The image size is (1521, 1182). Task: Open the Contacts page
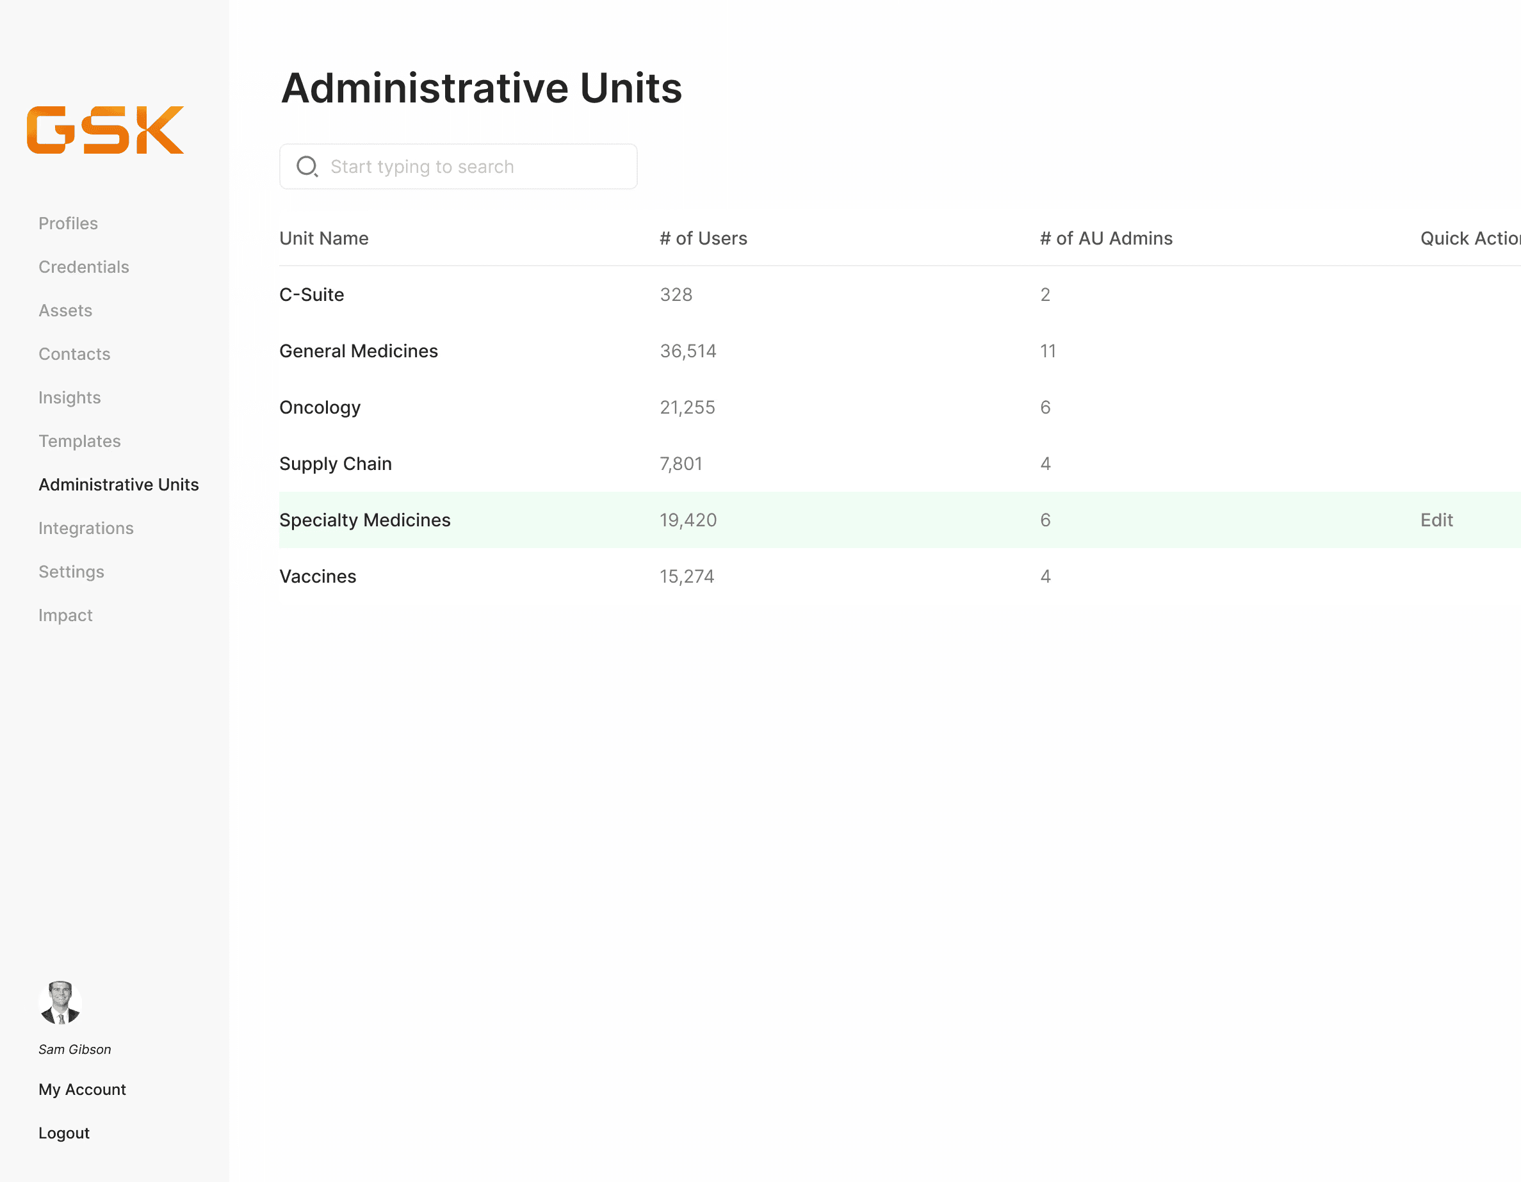pyautogui.click(x=74, y=353)
